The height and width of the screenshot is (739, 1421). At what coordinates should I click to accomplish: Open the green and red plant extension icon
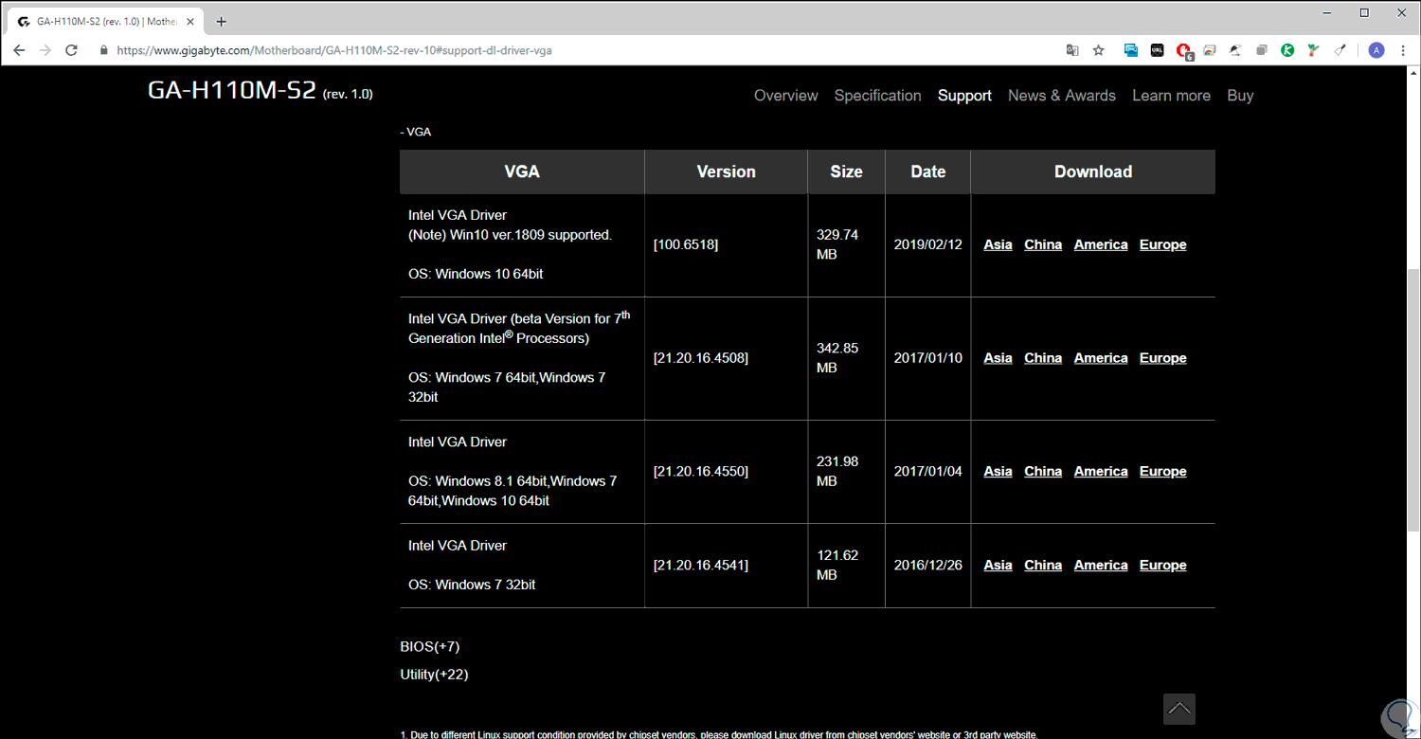1314,50
